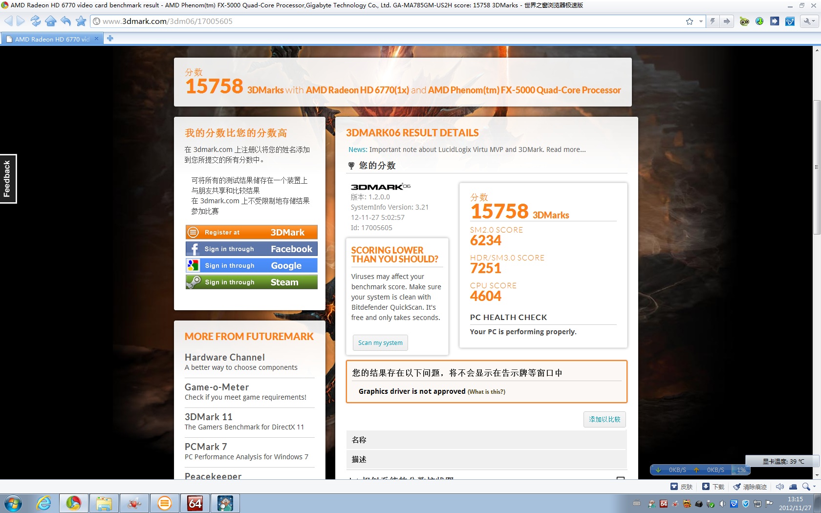This screenshot has height=513, width=821.
Task: Bookmark this page with address bar star
Action: (x=690, y=21)
